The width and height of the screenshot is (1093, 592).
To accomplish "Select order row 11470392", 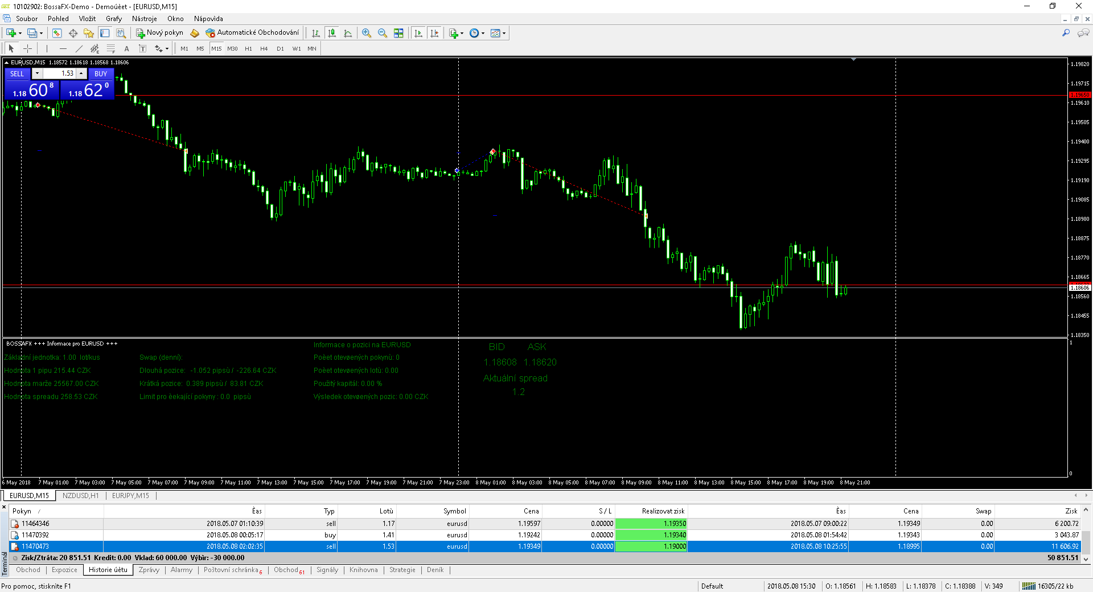I will (545, 535).
